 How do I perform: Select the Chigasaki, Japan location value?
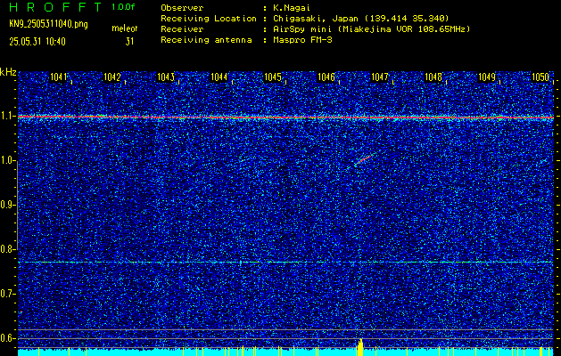(x=360, y=19)
